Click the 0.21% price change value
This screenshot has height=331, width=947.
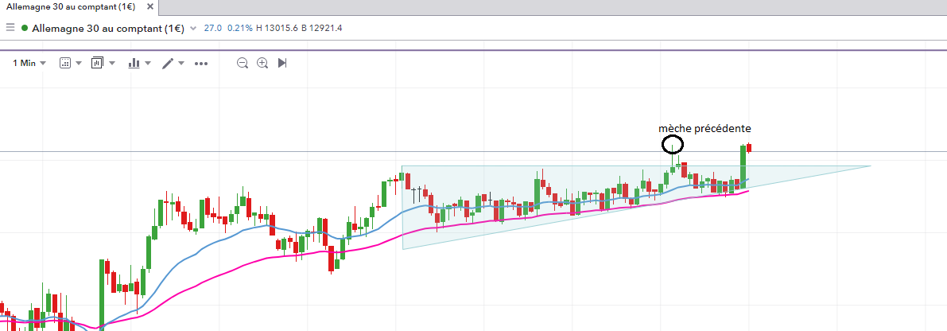click(239, 28)
